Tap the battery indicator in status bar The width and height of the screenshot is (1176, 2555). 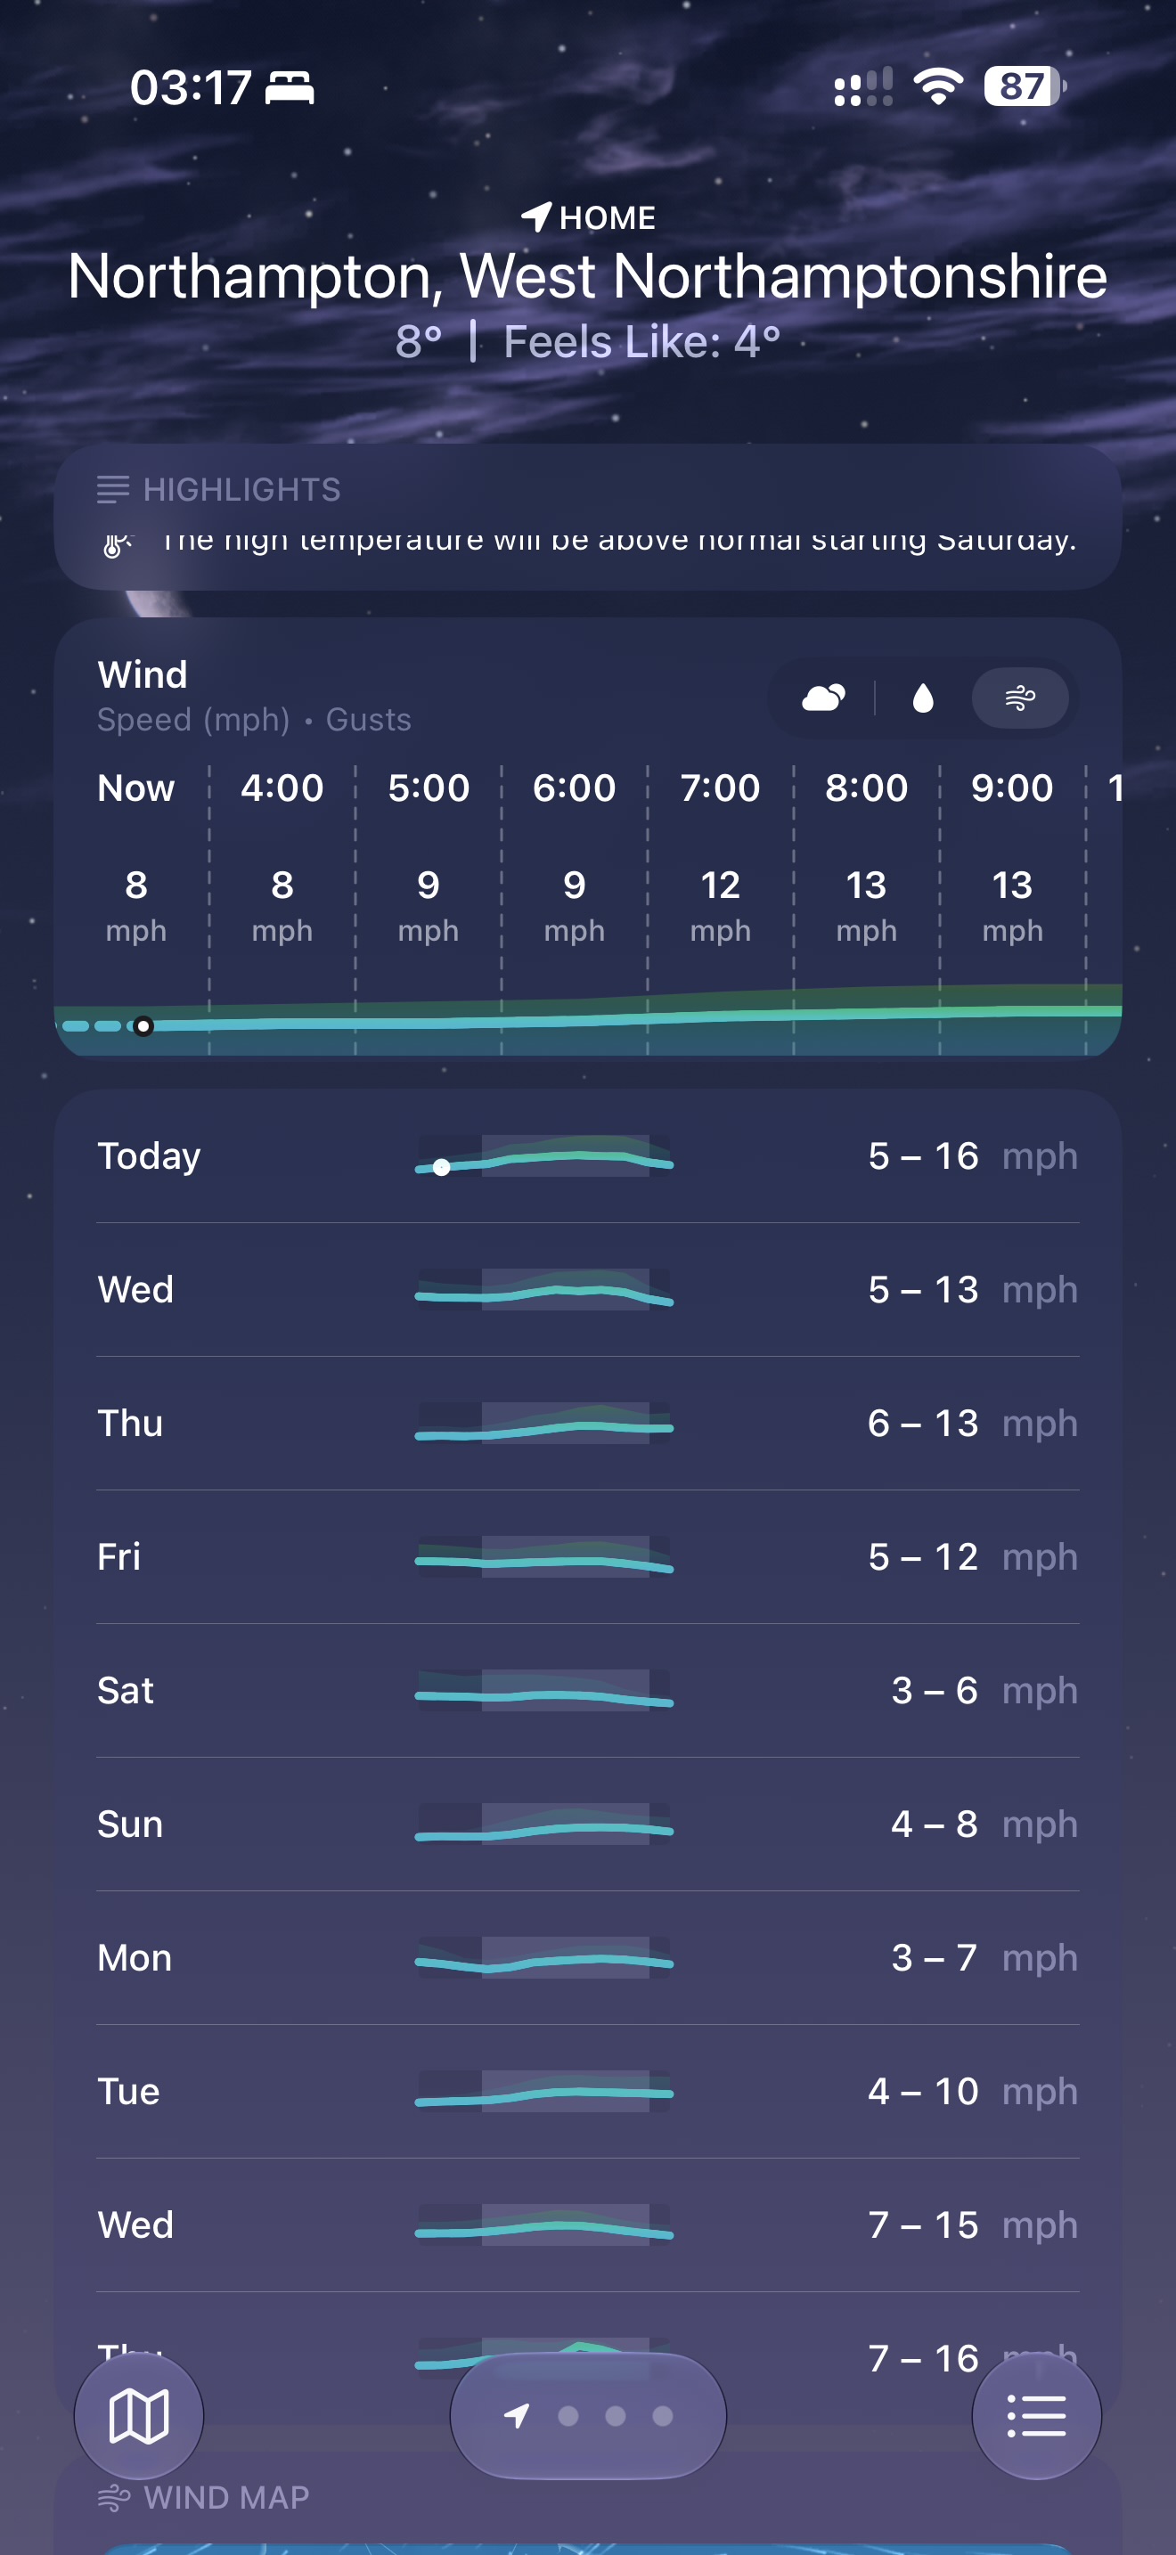[x=1025, y=86]
